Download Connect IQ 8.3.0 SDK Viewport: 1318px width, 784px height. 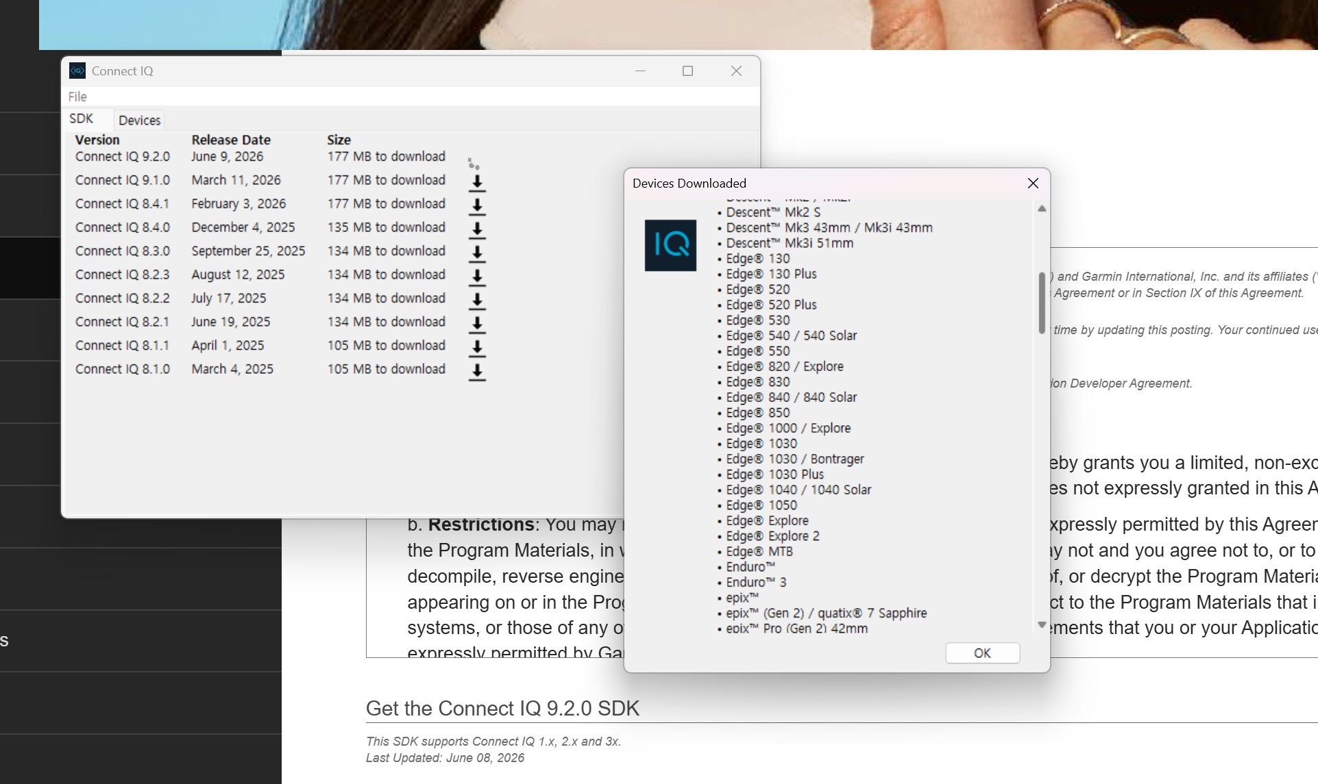477,253
